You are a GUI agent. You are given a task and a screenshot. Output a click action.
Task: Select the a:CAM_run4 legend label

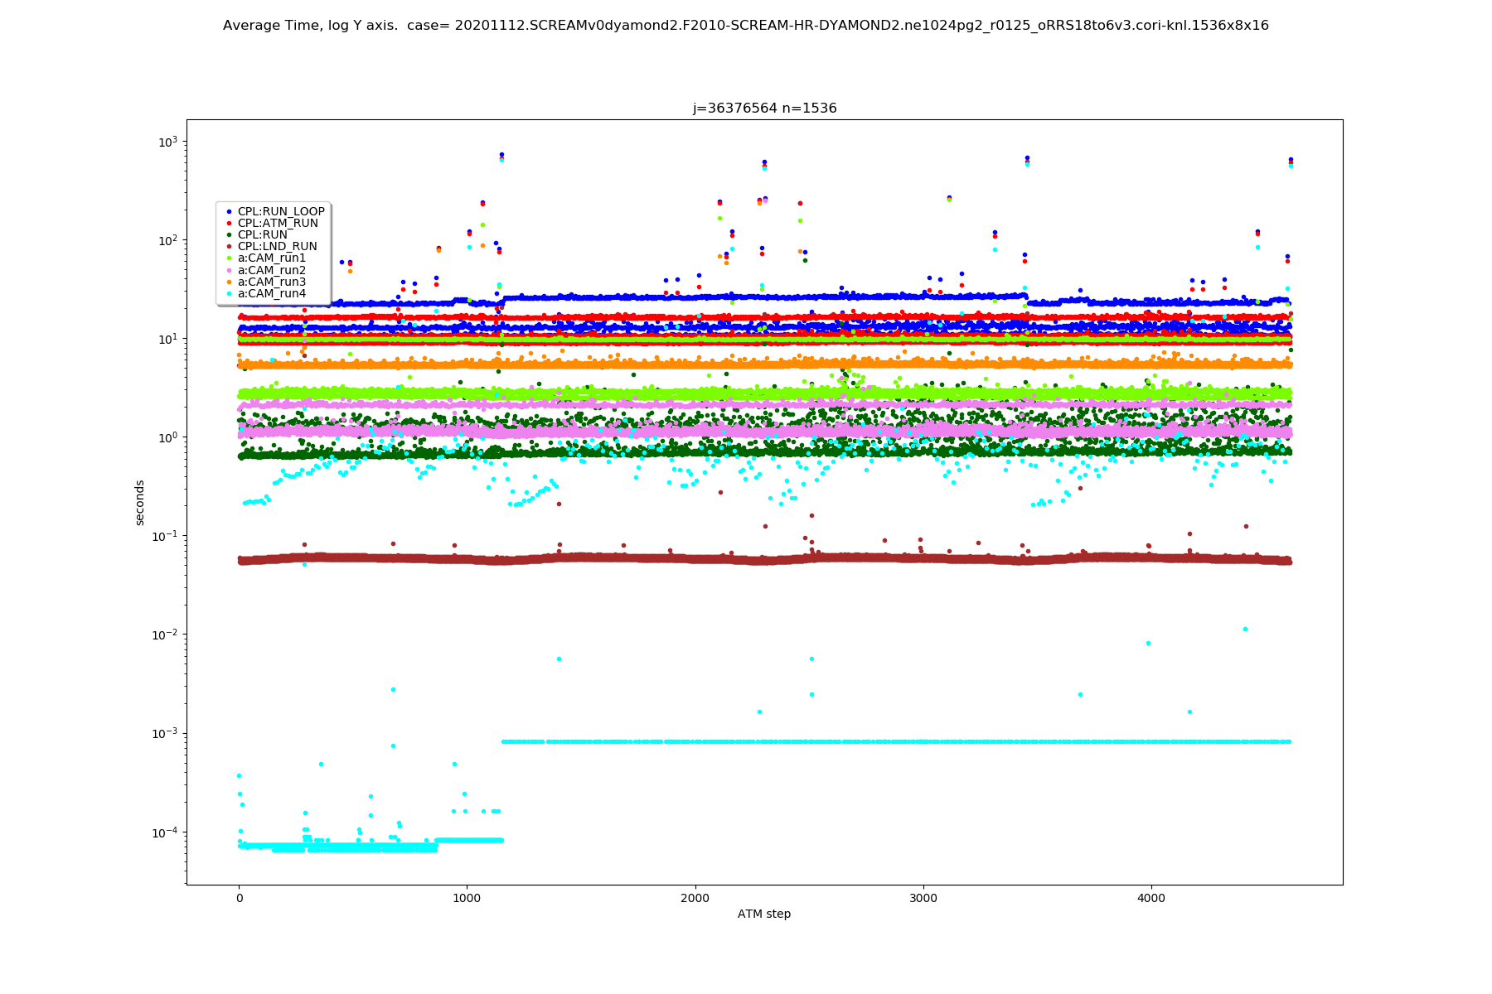pos(272,293)
